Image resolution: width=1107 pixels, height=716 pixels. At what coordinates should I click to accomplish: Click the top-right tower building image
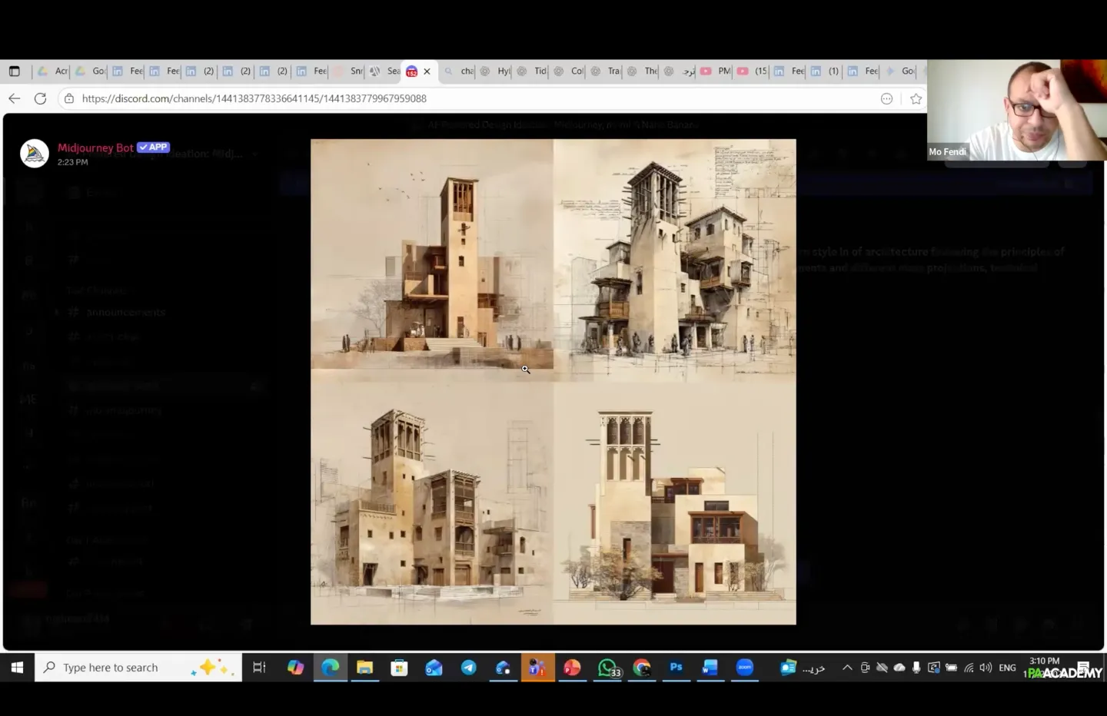pos(674,260)
